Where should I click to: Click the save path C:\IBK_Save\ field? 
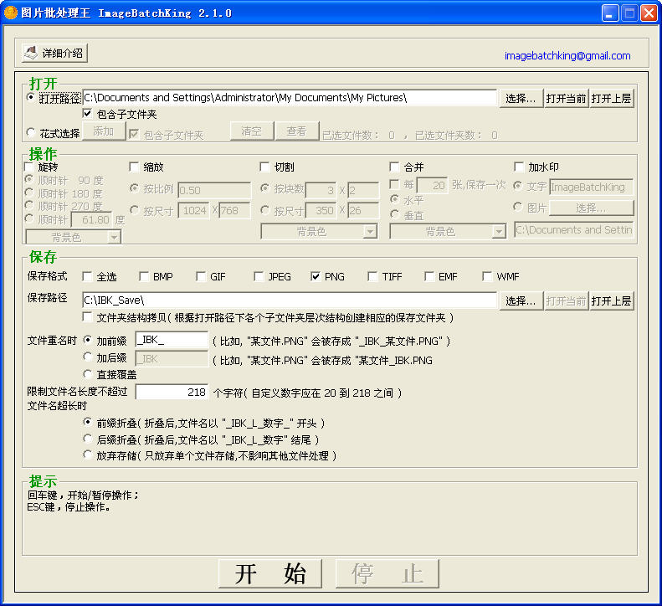point(289,300)
